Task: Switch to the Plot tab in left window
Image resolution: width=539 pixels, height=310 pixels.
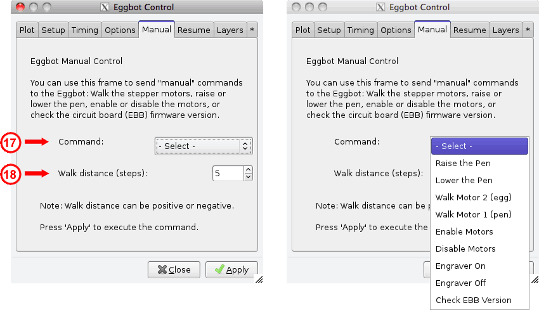Action: tap(27, 30)
